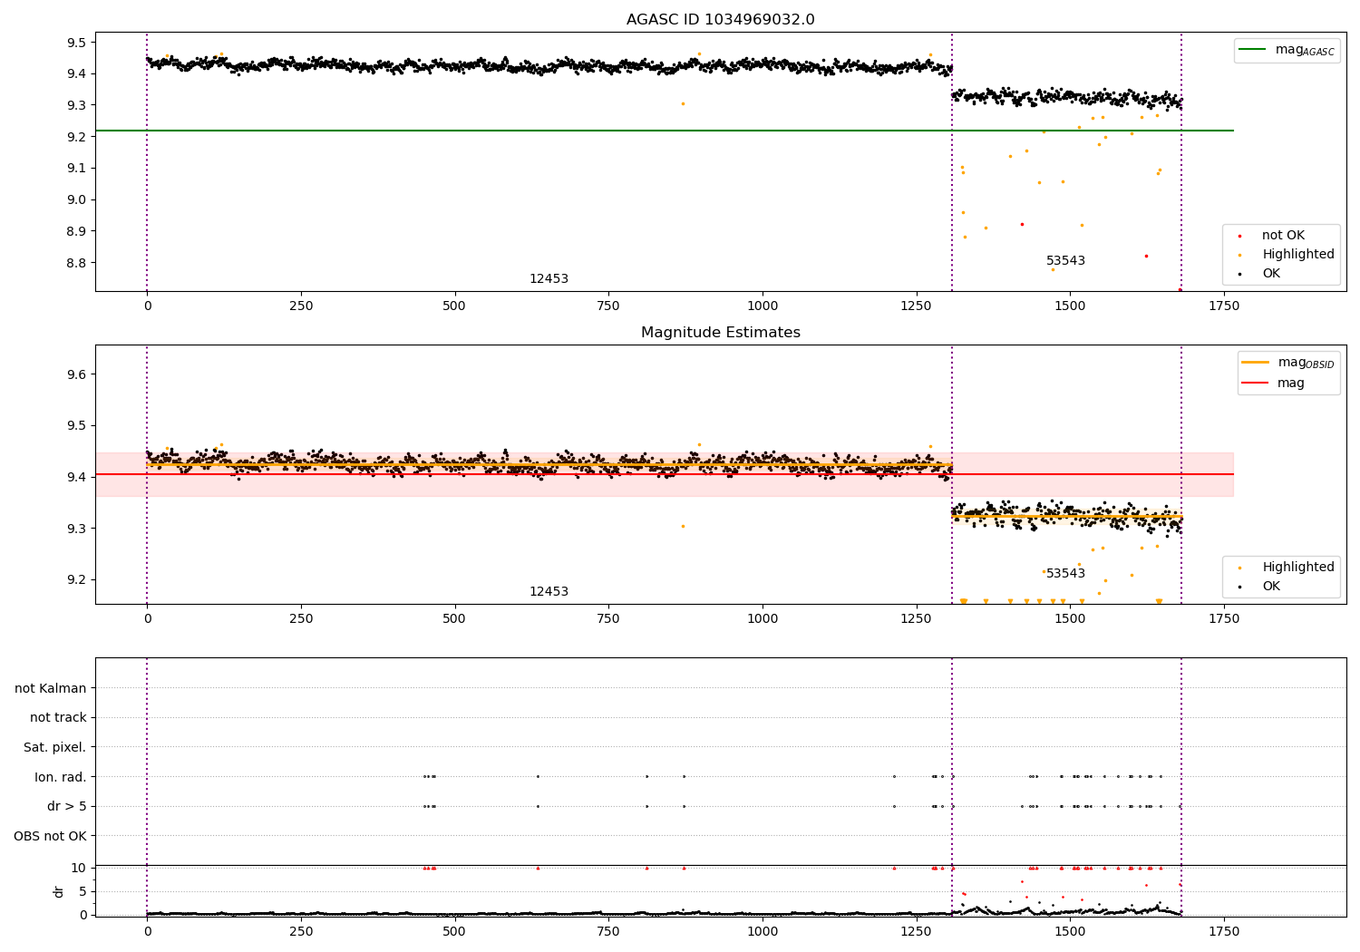
Task: Click x-axis tick '1250' in the top plot
Action: [x=917, y=306]
